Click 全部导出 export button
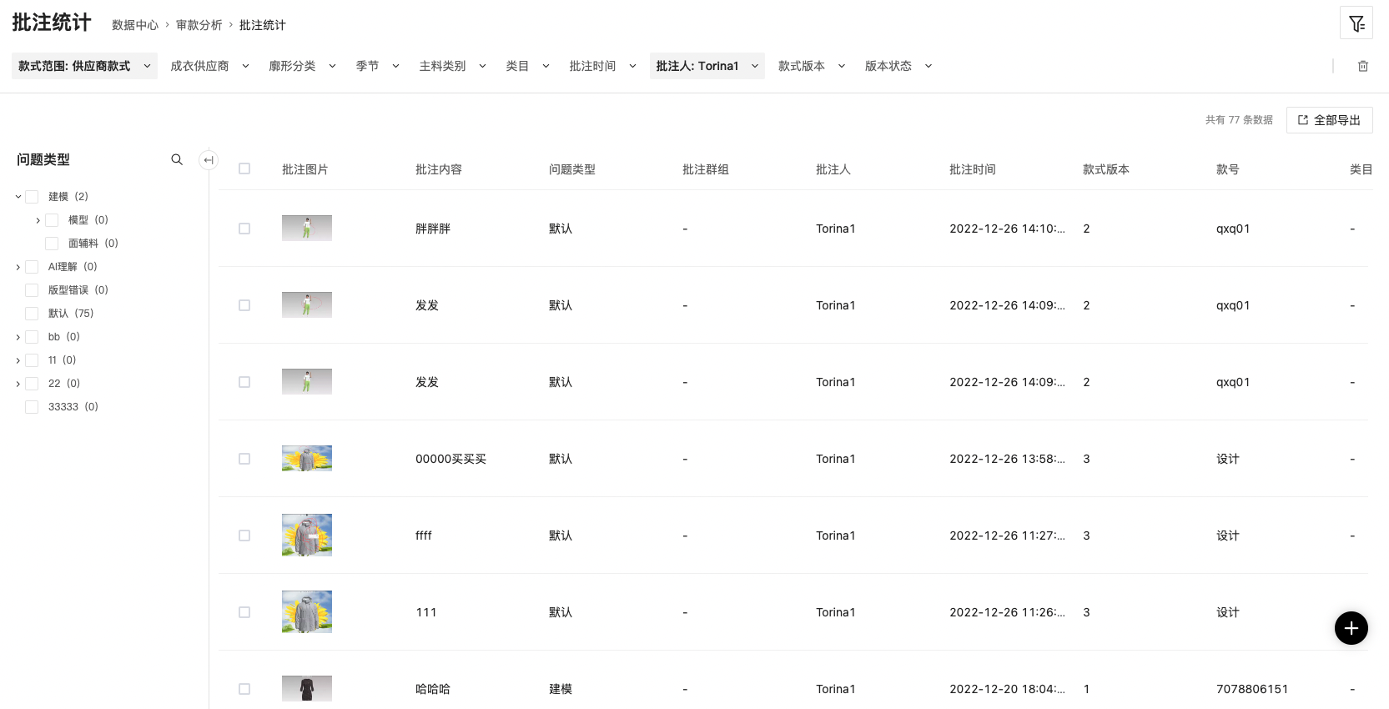Screen dimensions: 1389x709 click(1329, 120)
